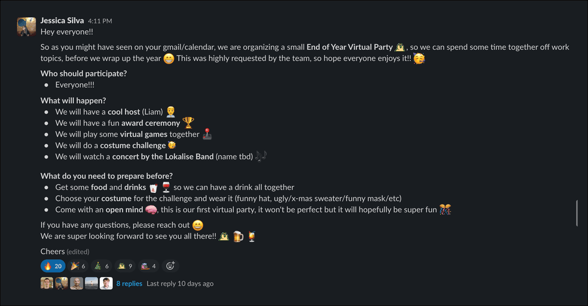Screen dimensions: 588x306
Task: Click the 4:11 PM message timestamp
Action: [x=100, y=21]
